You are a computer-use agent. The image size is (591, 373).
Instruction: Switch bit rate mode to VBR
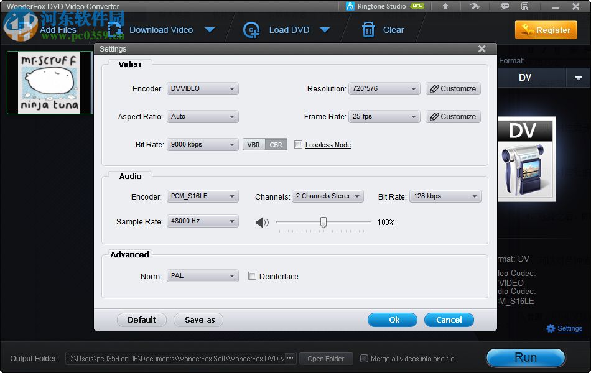coord(253,144)
